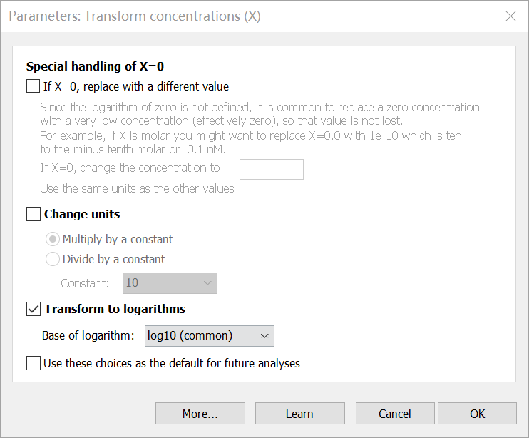This screenshot has height=438, width=529.
Task: Close the Parameters dialog window
Action: click(510, 16)
